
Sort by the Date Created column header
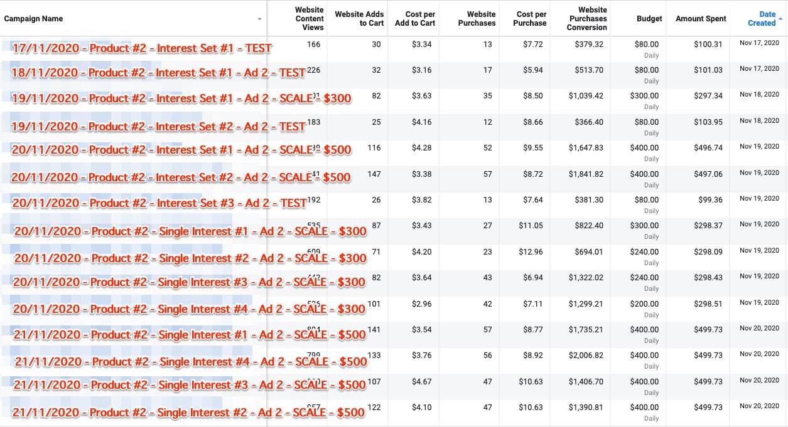pyautogui.click(x=761, y=19)
